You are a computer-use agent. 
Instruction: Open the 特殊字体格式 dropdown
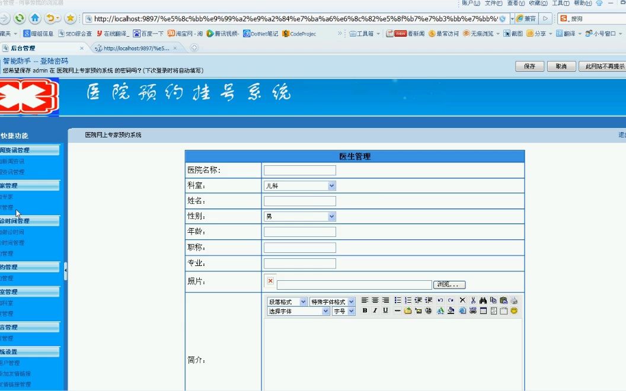pos(332,302)
